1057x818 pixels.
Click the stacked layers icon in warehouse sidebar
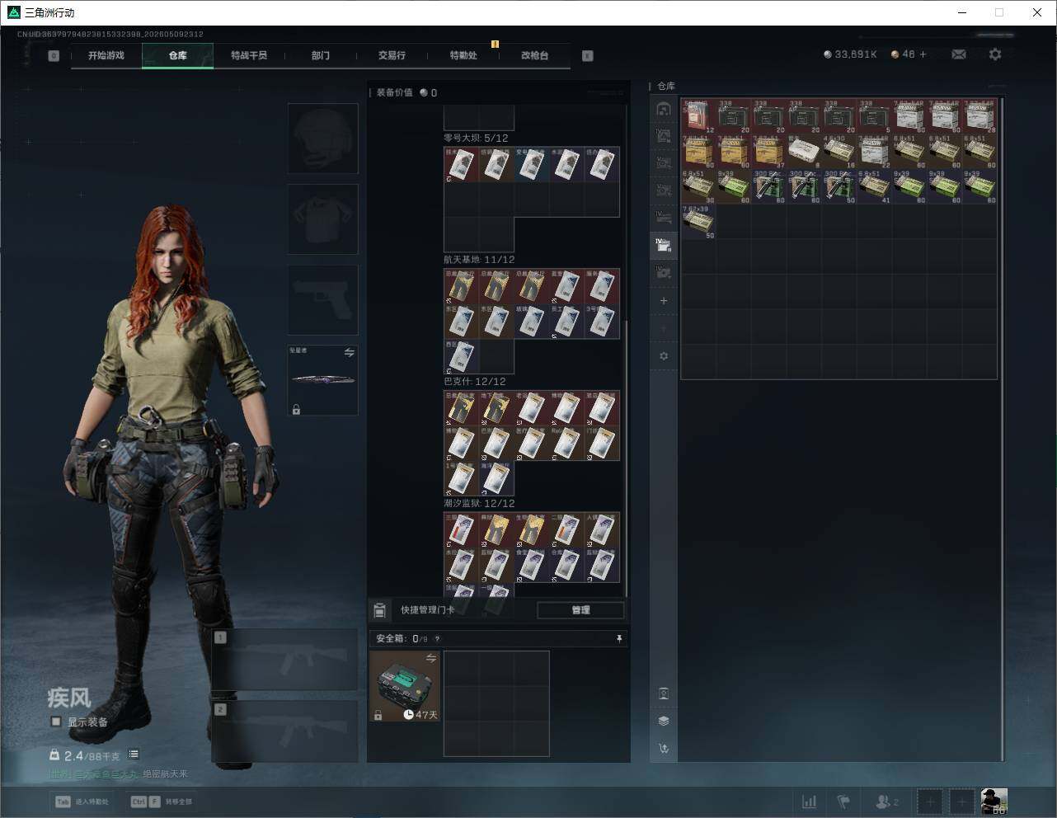pyautogui.click(x=664, y=721)
